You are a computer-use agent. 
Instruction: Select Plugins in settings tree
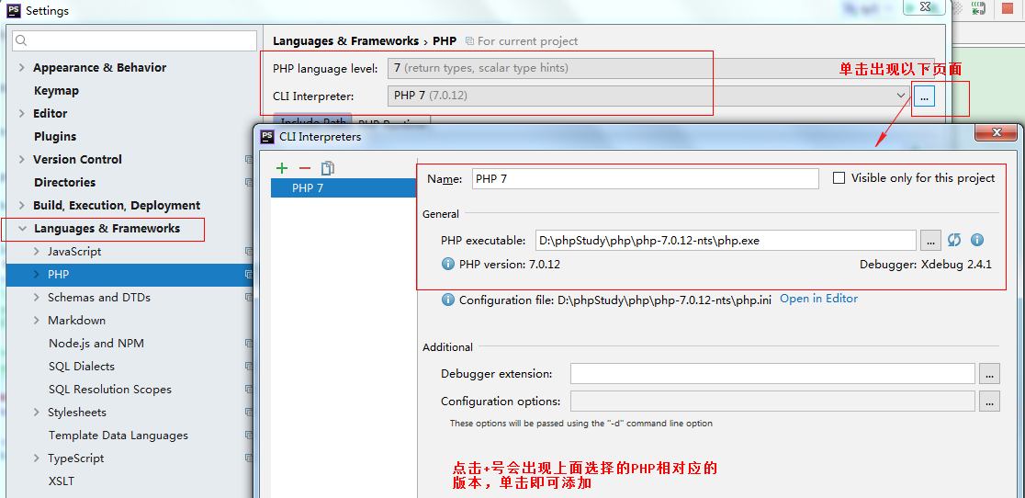pyautogui.click(x=55, y=136)
